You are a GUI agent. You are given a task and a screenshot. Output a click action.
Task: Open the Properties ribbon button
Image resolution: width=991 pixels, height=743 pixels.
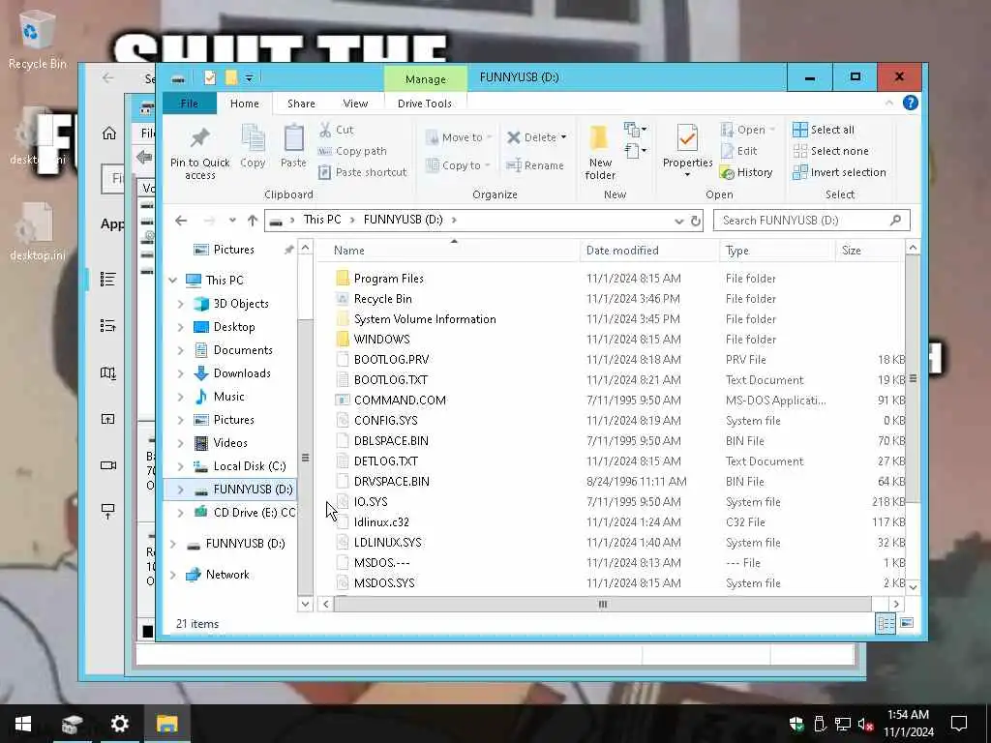687,152
